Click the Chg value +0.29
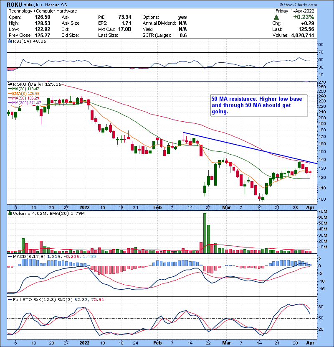Screen dimensions: 334x347 307,23
